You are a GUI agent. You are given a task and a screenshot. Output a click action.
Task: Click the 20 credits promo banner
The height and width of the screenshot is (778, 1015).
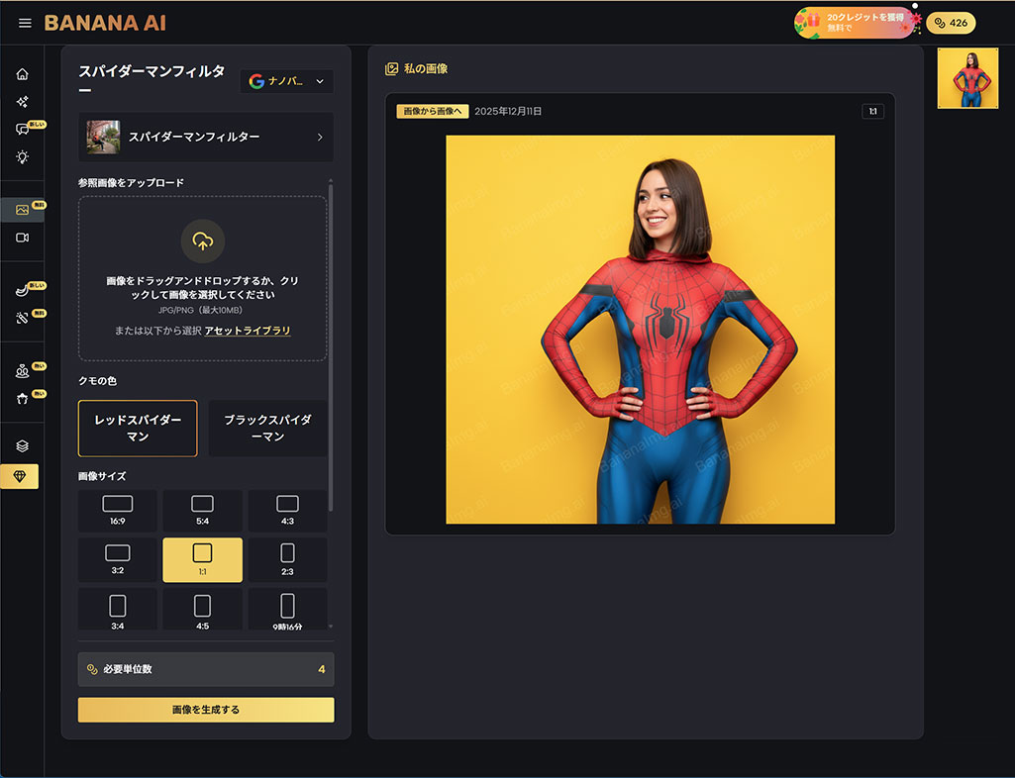point(856,23)
